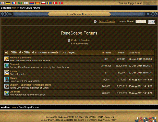
Task: Open the Noticias y Eventos forum icon
Action: tap(7, 59)
